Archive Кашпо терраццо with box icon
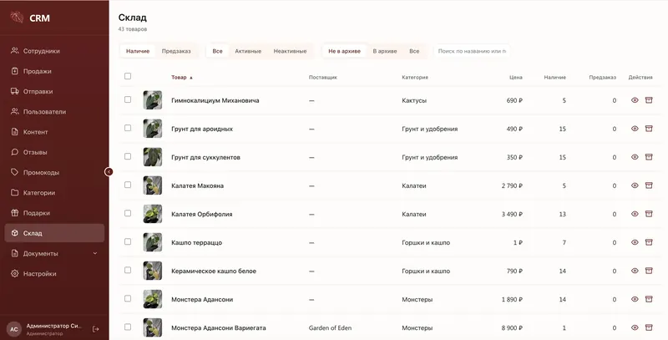The width and height of the screenshot is (668, 340). [649, 242]
